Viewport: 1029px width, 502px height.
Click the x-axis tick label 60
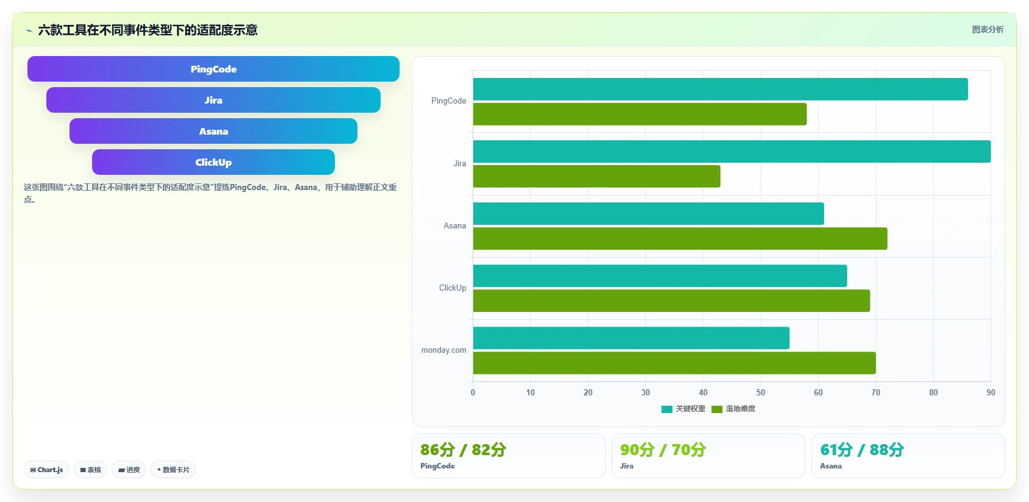(x=818, y=392)
